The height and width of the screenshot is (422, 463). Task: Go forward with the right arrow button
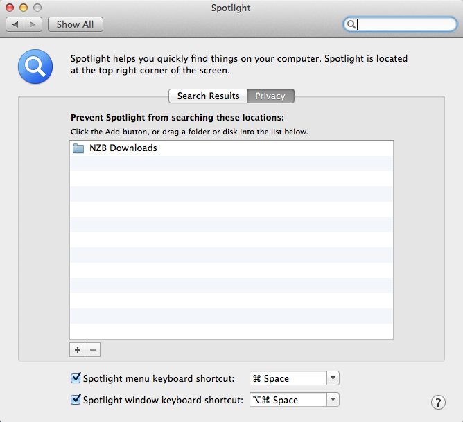(33, 24)
